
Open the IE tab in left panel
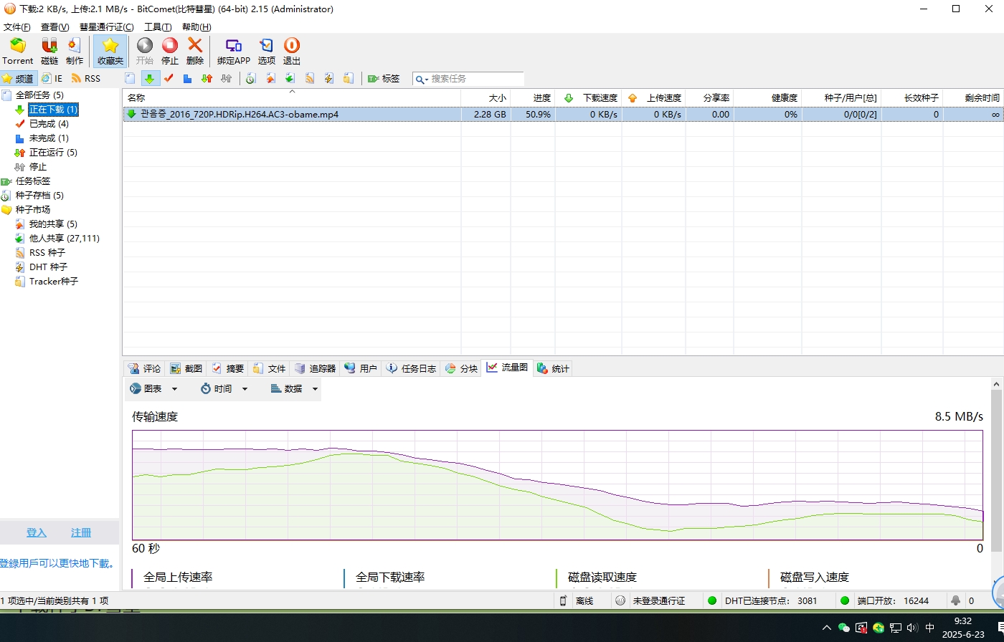[x=52, y=78]
